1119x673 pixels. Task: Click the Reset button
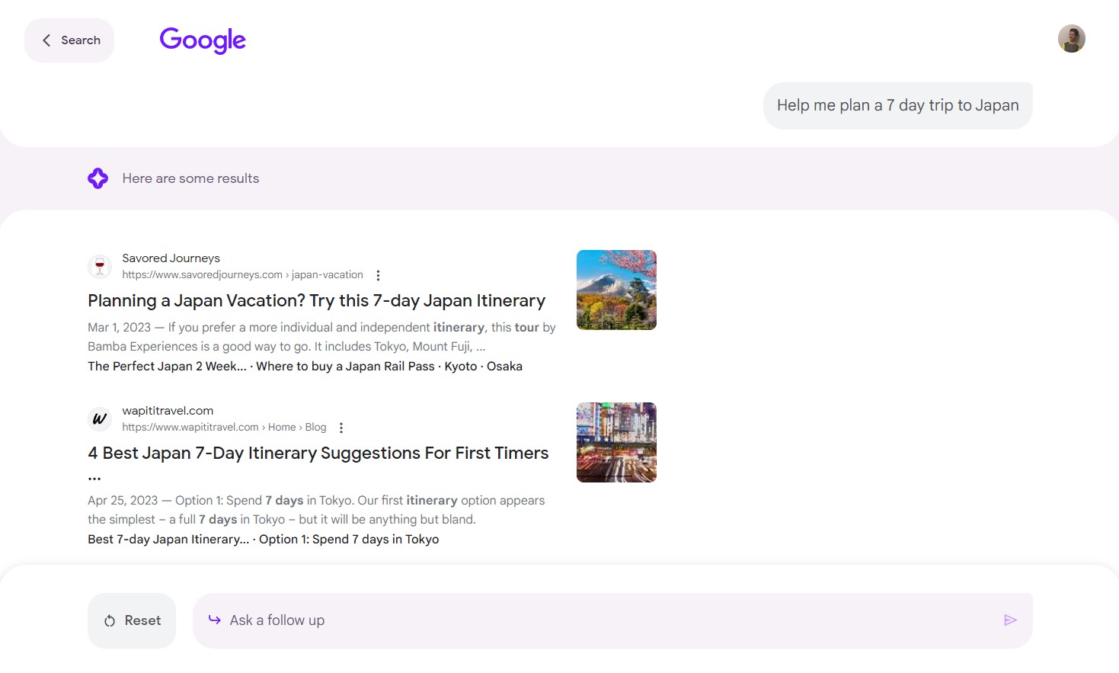132,620
